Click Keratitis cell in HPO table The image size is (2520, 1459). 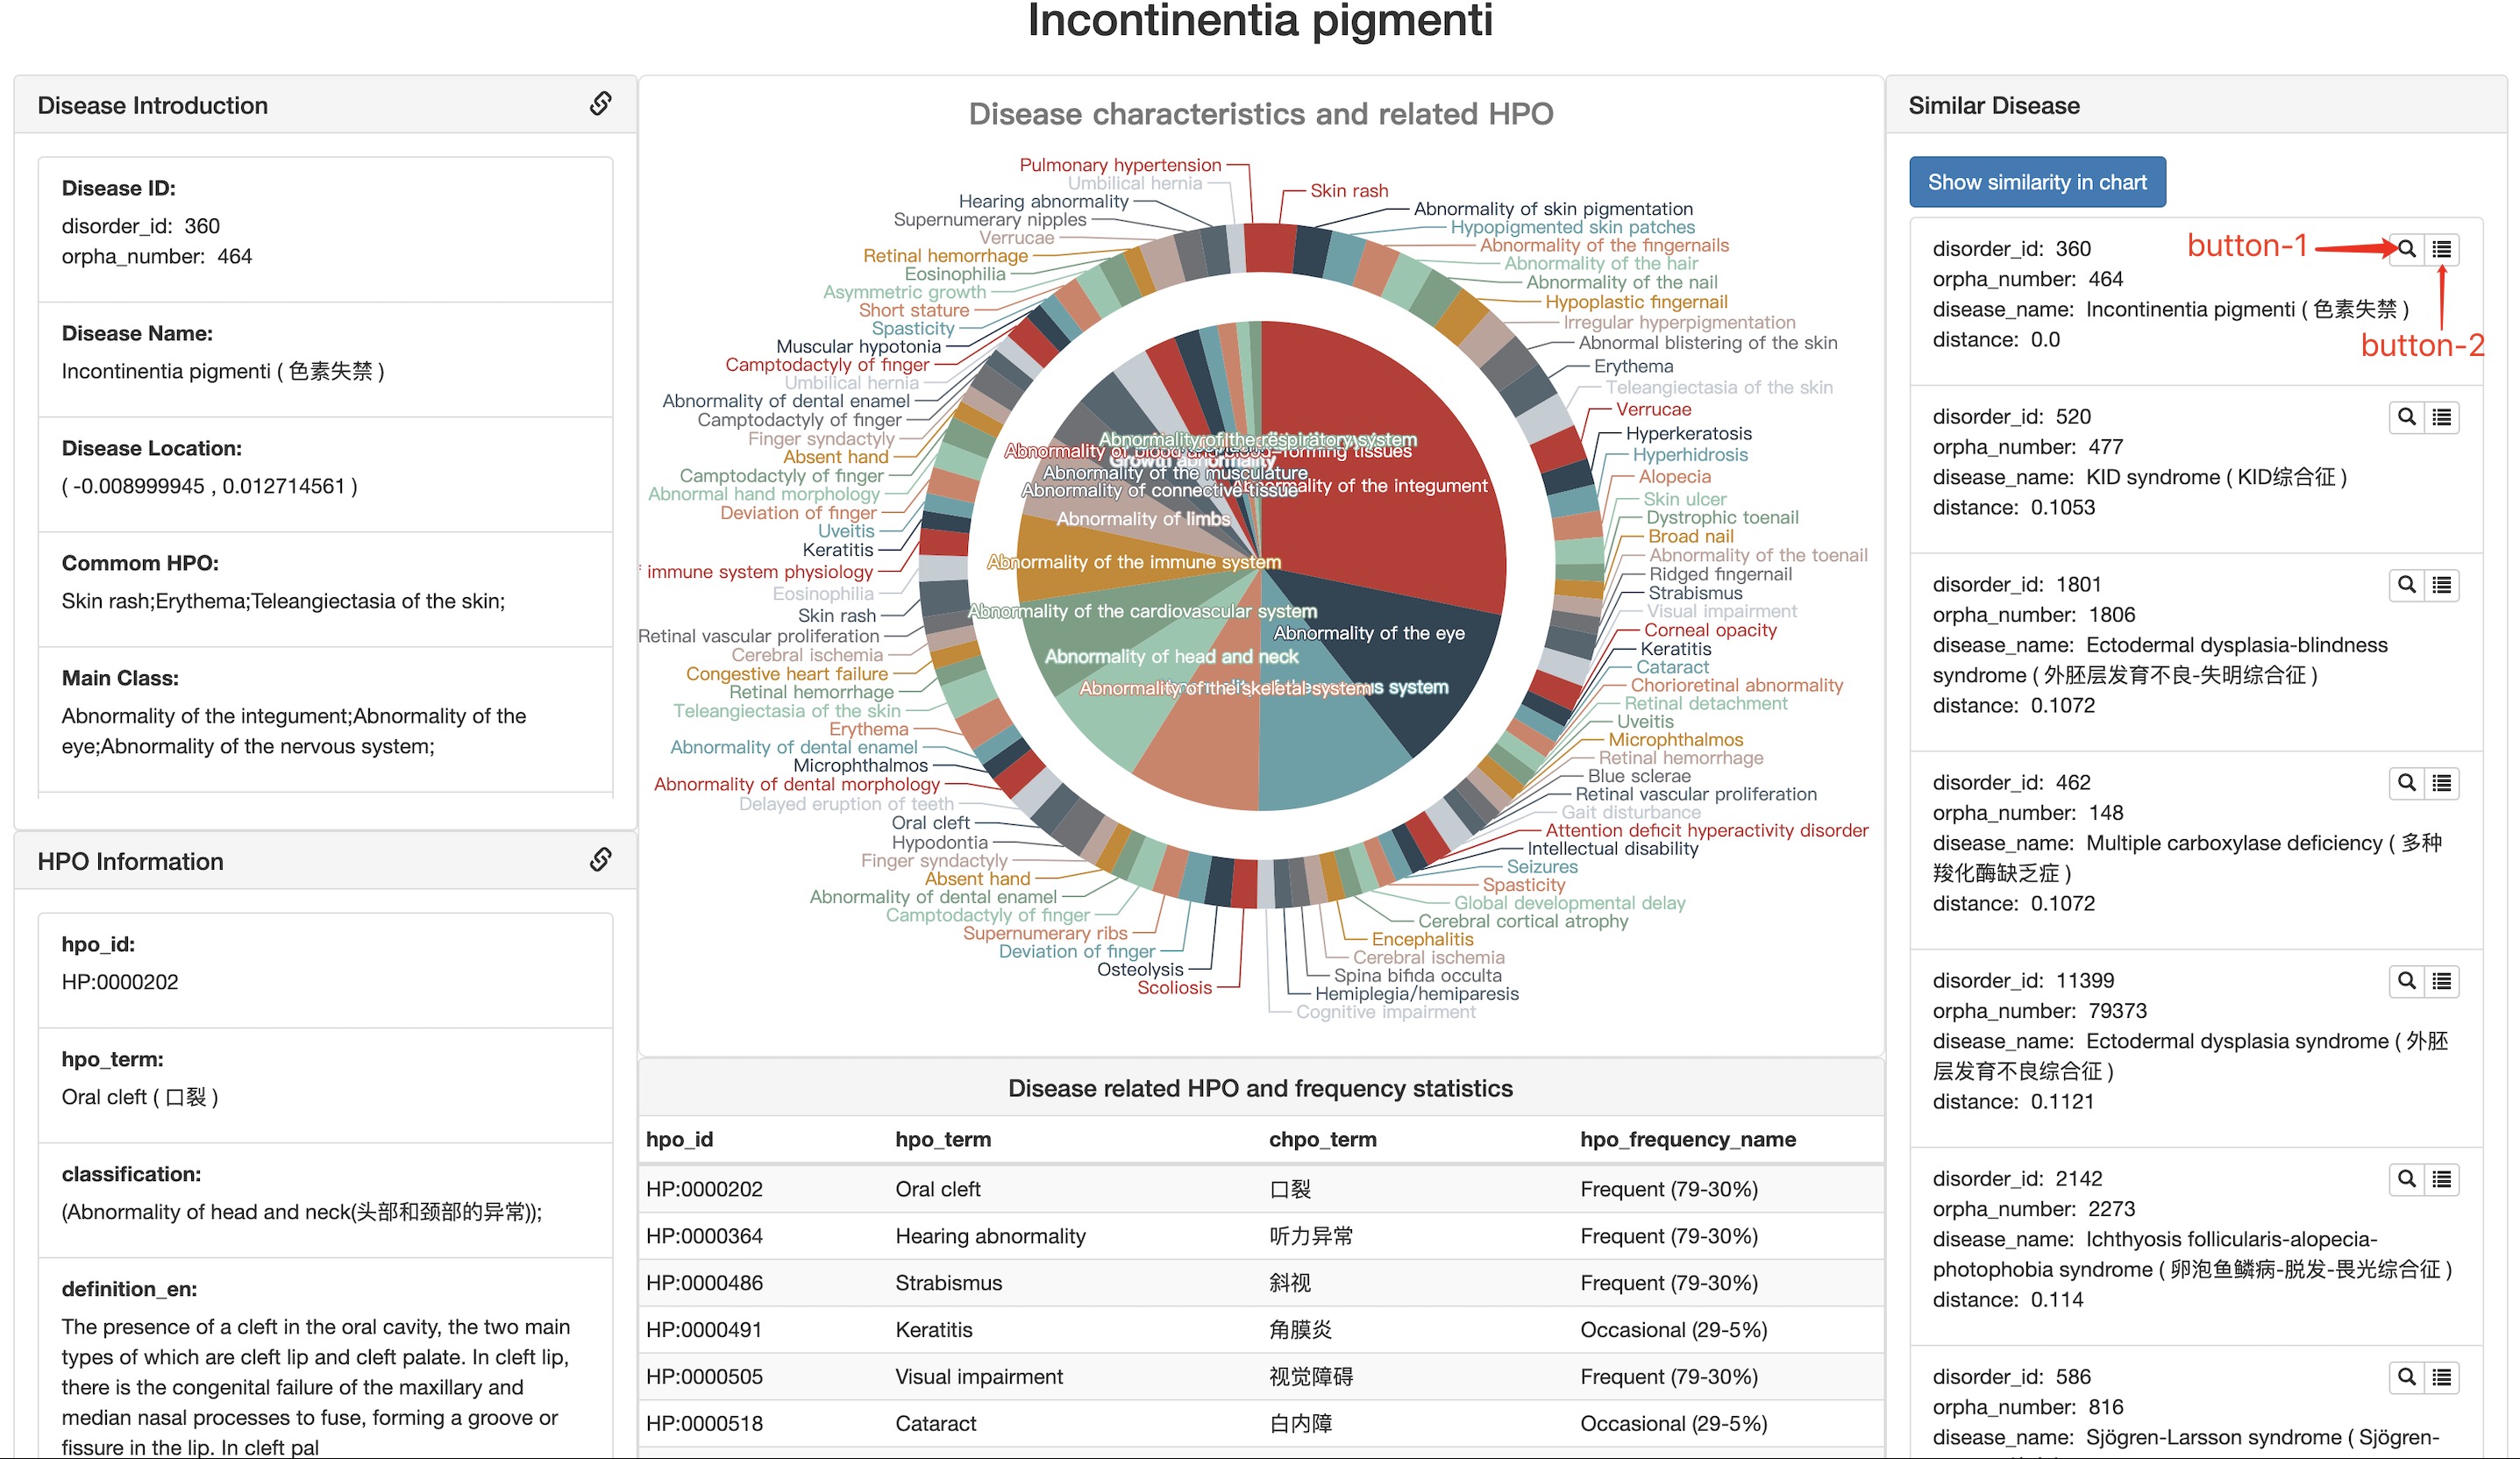pos(933,1330)
